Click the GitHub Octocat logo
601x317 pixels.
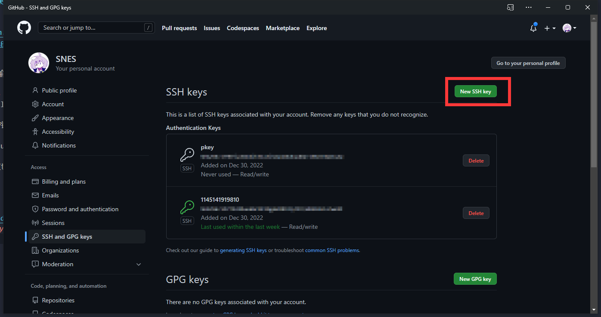click(x=24, y=28)
